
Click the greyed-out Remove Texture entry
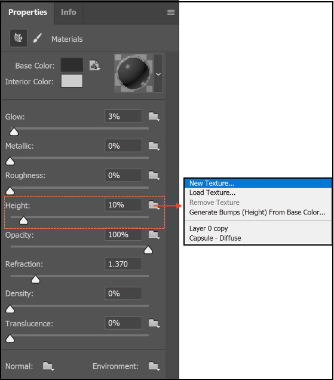(258, 203)
